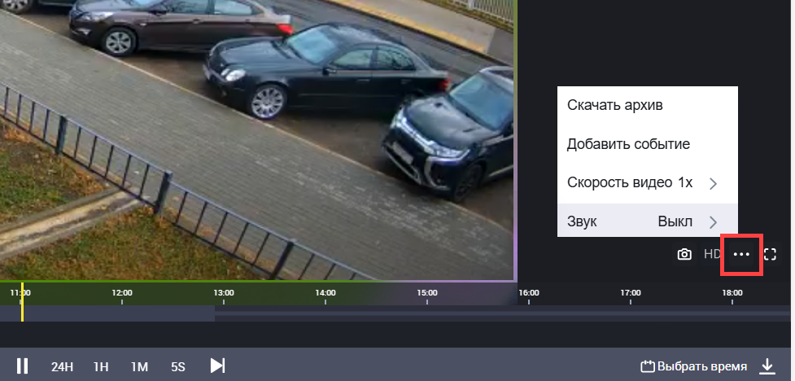Set timeline scale to 1H
This screenshot has width=795, height=381.
point(101,367)
